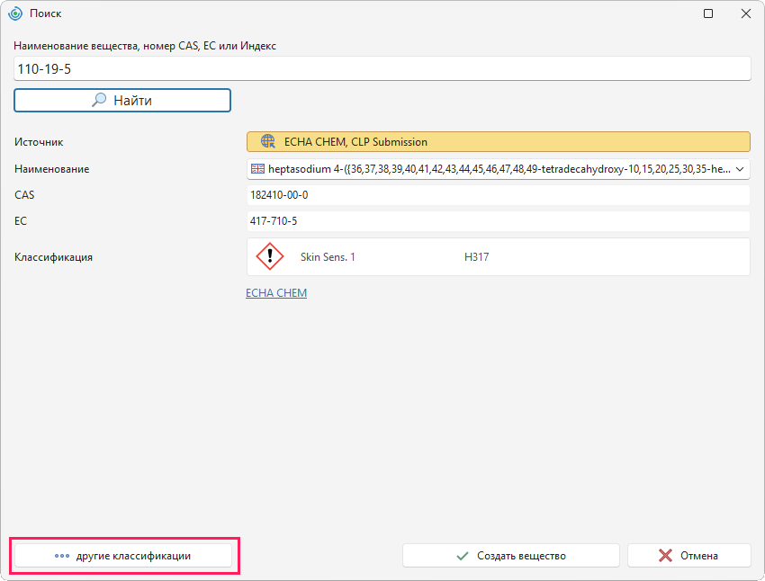Image resolution: width=765 pixels, height=581 pixels.
Task: Click the magnifier icon on Найти button
Action: (x=99, y=100)
